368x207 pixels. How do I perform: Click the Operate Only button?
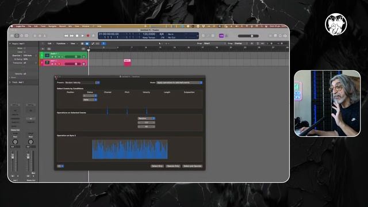[x=173, y=166]
